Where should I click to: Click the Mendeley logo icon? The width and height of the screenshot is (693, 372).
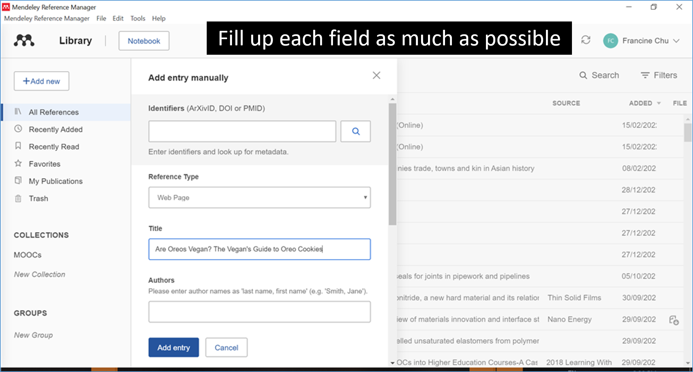click(x=24, y=41)
